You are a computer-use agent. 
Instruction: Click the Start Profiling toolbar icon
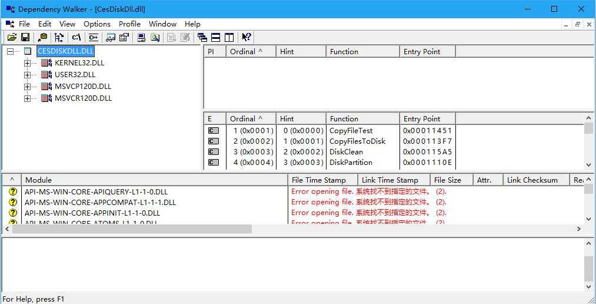tap(172, 37)
